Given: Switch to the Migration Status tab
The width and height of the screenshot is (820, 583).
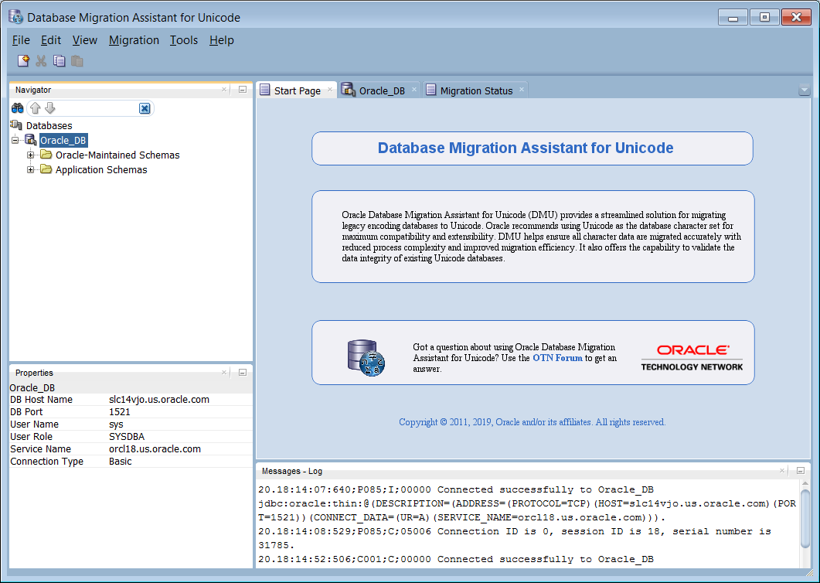Looking at the screenshot, I should click(x=476, y=90).
